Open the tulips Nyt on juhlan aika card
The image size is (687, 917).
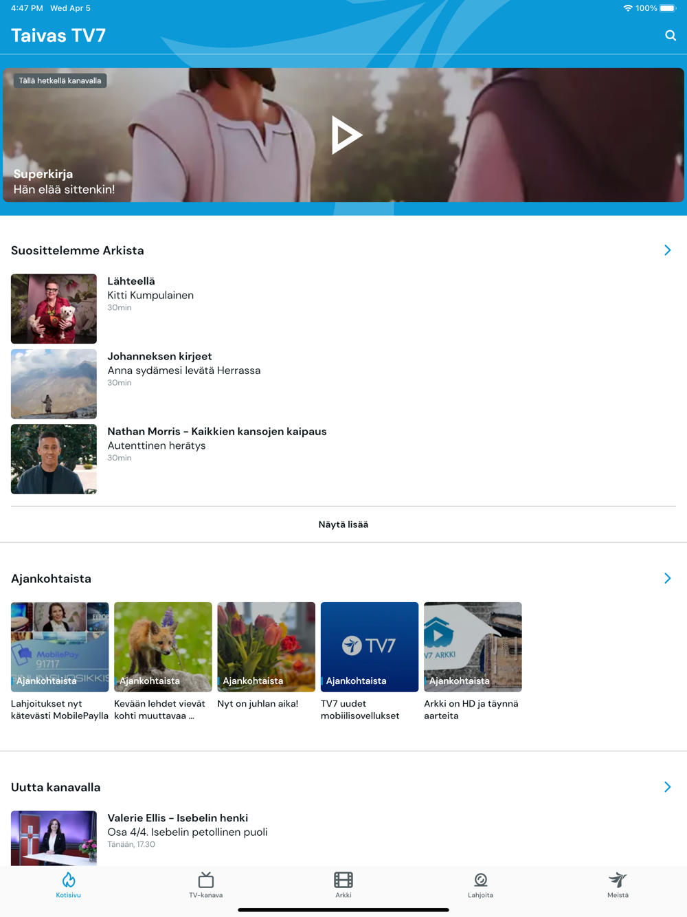[x=266, y=647]
